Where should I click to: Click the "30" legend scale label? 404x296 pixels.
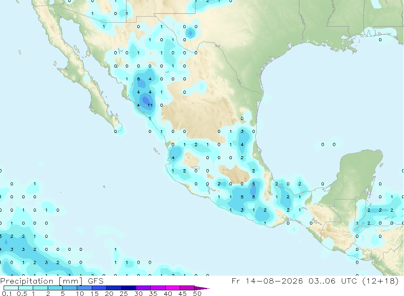tap(139, 294)
